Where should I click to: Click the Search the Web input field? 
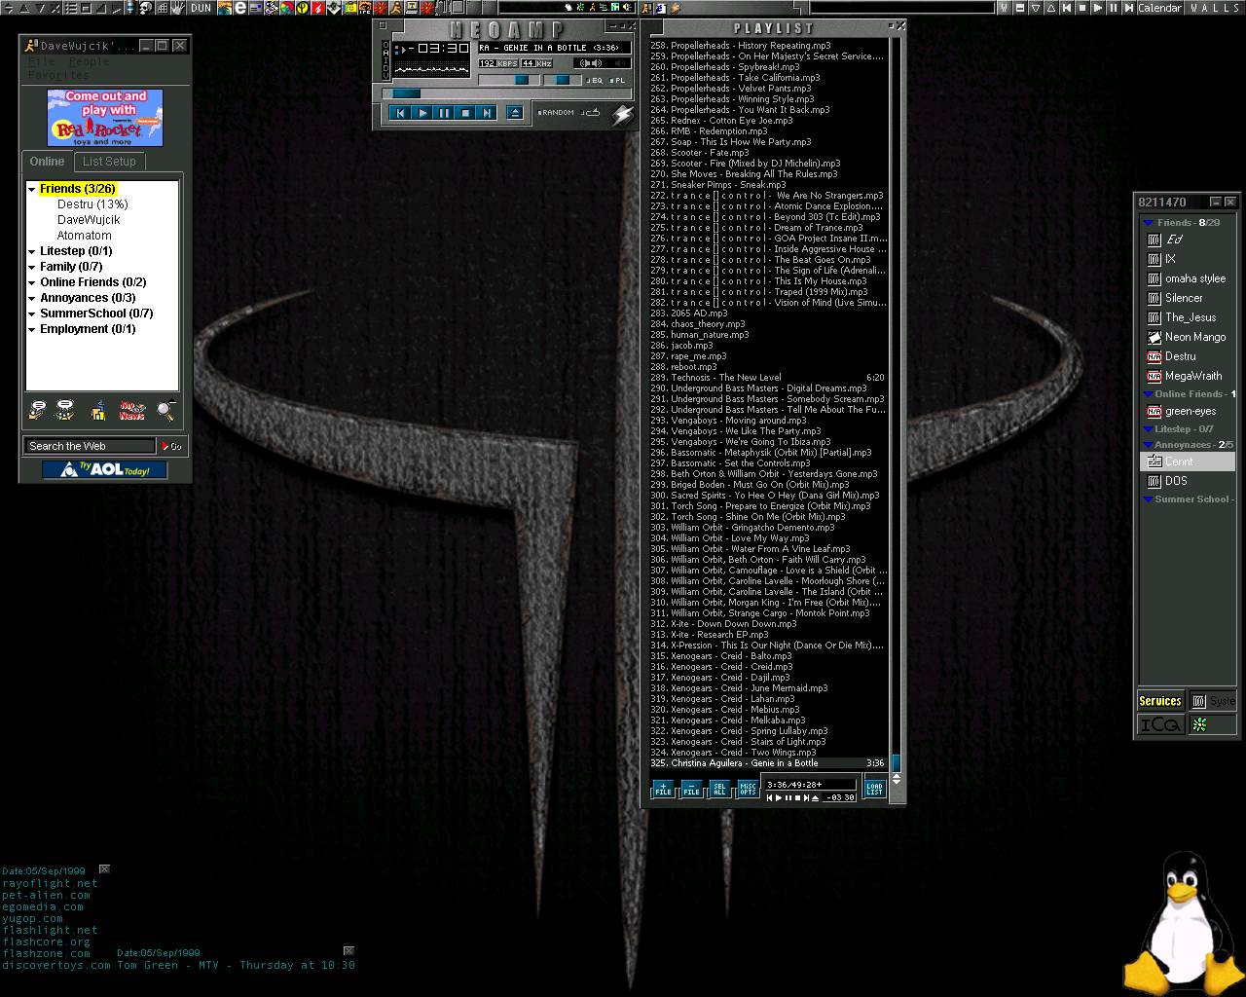coord(90,446)
